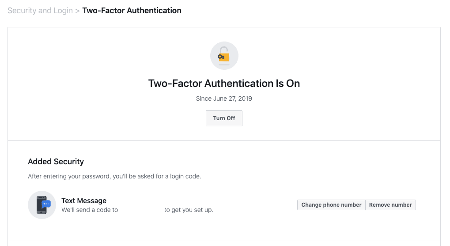Click 'Two-Factor Authentication Is On' heading
Image resolution: width=450 pixels, height=246 pixels.
click(224, 83)
